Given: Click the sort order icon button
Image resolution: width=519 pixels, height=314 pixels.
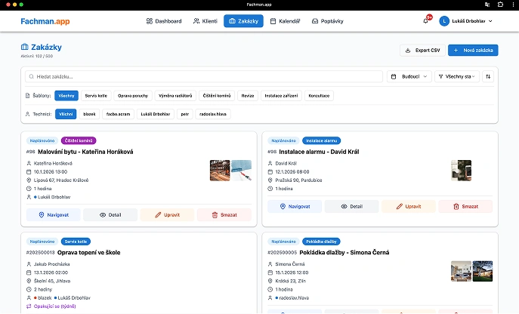Looking at the screenshot, I should pyautogui.click(x=487, y=76).
